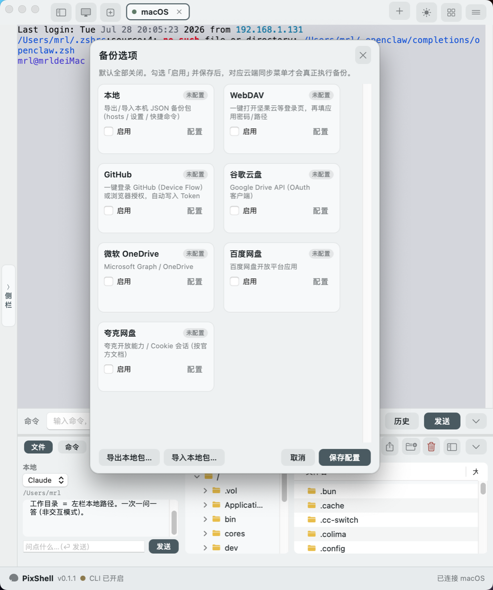Image resolution: width=493 pixels, height=590 pixels.
Task: Click 配置 on the 百度网盘 card
Action: 320,281
